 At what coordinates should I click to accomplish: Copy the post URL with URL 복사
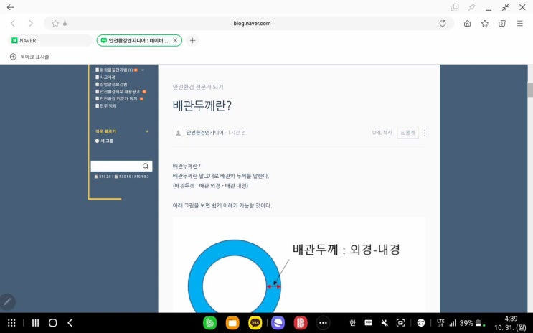[382, 133]
